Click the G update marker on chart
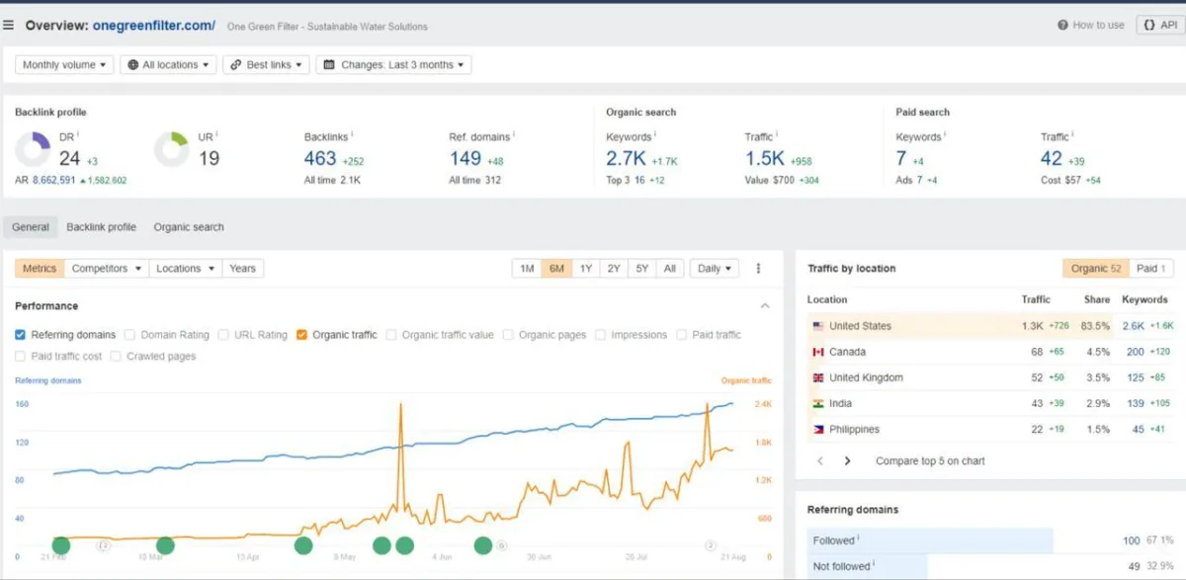Viewport: 1186px width, 580px height. click(x=501, y=545)
